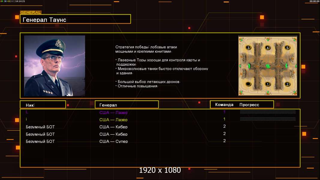Click the four-star rank insignia on the portrait

pos(48,92)
